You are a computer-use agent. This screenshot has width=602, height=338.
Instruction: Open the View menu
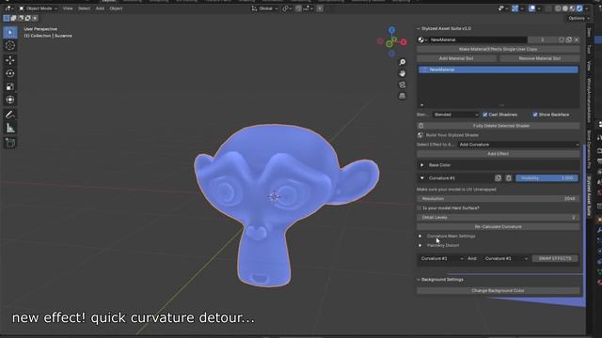click(68, 8)
